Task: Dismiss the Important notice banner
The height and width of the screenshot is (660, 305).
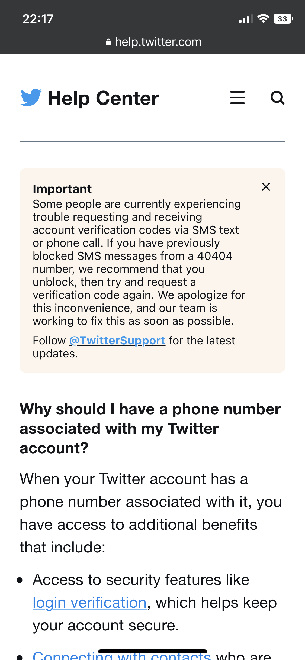Action: coord(266,187)
